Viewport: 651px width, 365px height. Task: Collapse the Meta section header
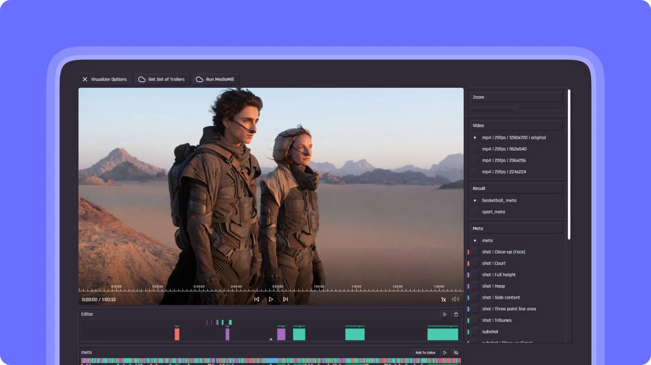[516, 228]
